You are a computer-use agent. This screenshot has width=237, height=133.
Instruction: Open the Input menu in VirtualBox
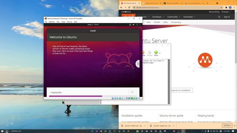pyautogui.click(x=63, y=22)
